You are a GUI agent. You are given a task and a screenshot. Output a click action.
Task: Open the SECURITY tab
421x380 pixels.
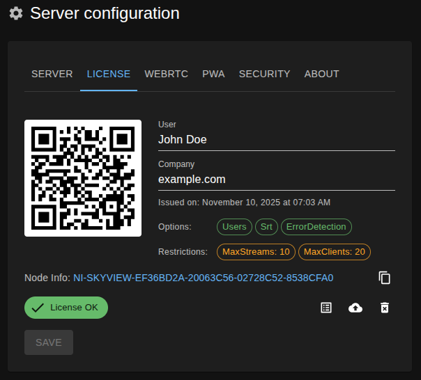(x=264, y=74)
